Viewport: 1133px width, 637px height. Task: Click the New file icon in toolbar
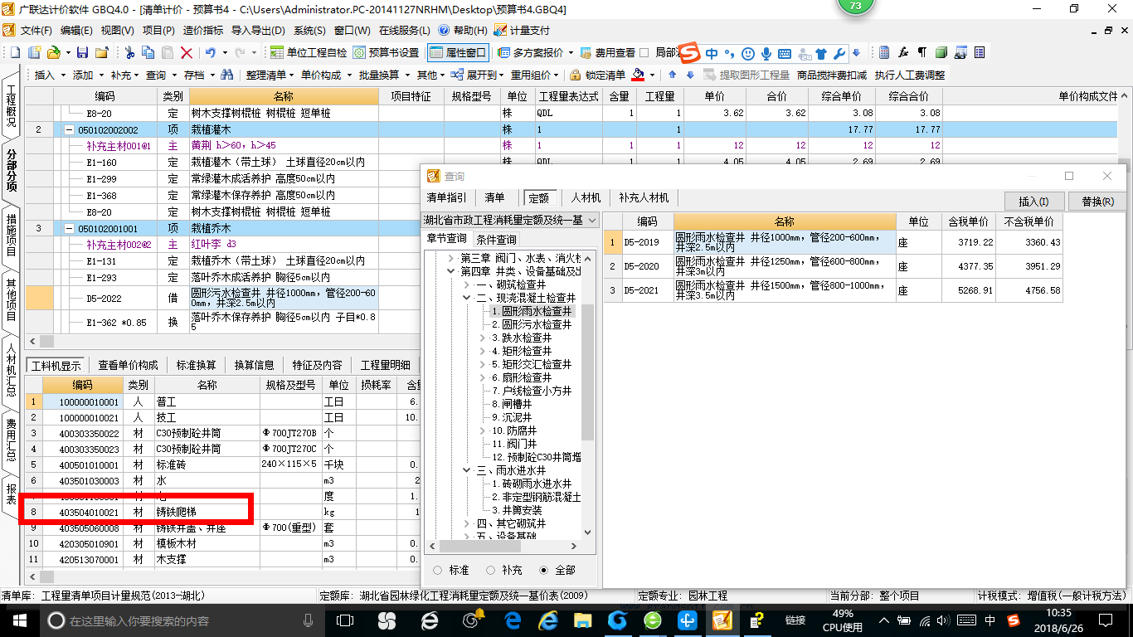coord(15,52)
